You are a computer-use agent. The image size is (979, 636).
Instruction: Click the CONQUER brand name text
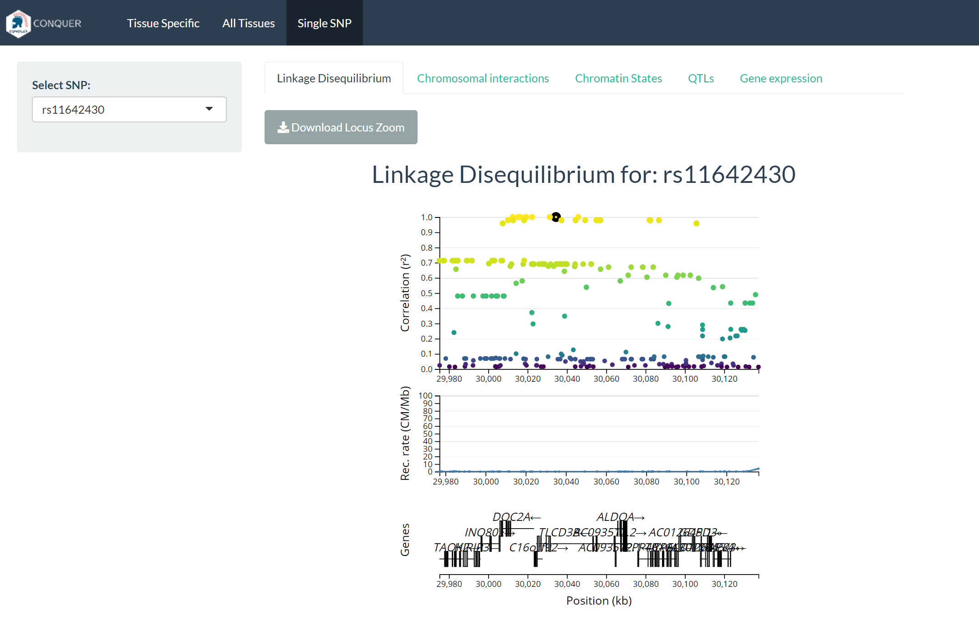pyautogui.click(x=57, y=23)
